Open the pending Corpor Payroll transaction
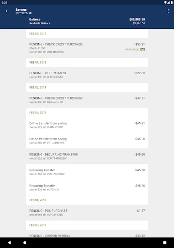This screenshot has height=248, width=174. [87, 235]
